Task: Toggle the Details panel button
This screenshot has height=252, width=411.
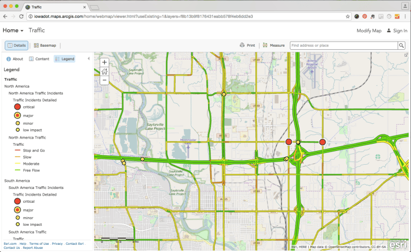Action: tap(17, 45)
